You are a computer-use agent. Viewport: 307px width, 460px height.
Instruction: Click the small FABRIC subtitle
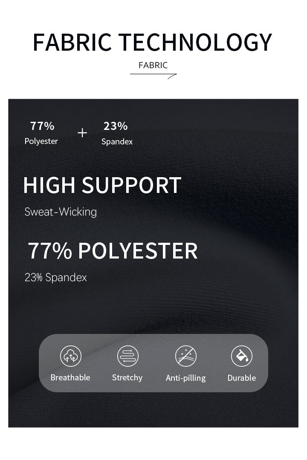[x=153, y=65]
